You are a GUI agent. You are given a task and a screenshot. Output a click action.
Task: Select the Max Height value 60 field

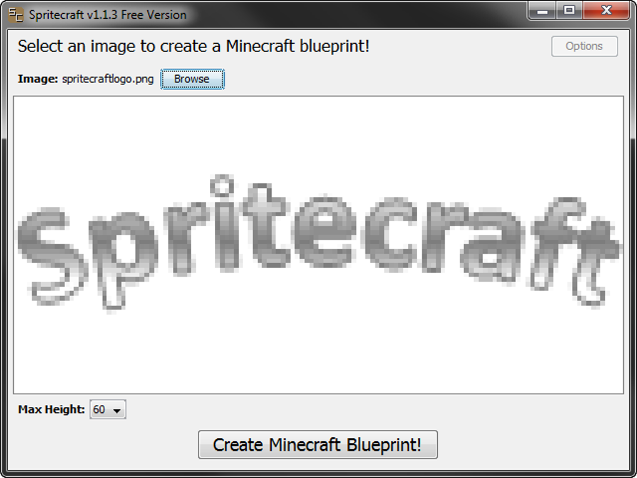[x=99, y=410]
